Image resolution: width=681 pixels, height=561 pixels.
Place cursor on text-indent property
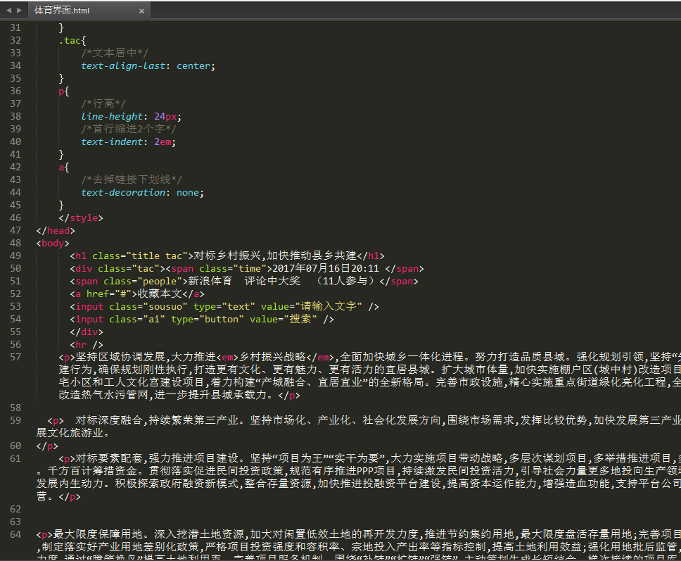pos(112,141)
